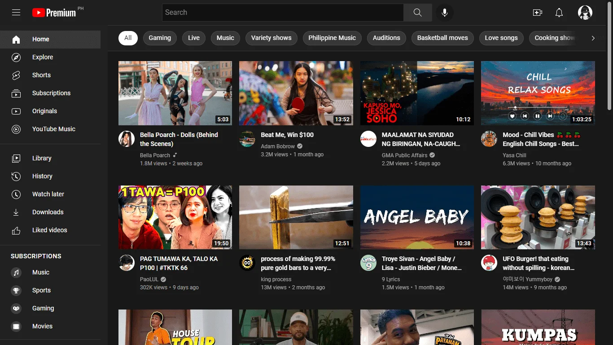This screenshot has width=613, height=345.
Task: Click 9 Lyrics channel avatar
Action: [368, 263]
